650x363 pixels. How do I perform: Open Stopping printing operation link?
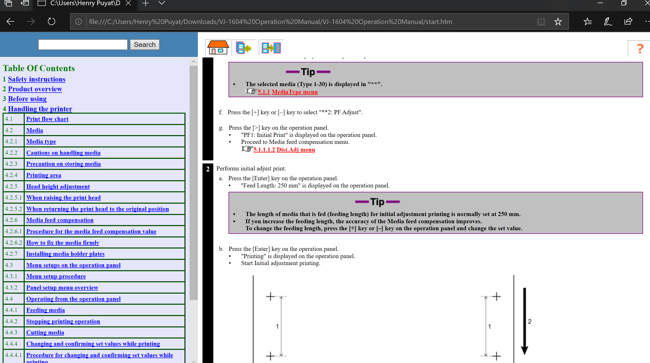[63, 321]
